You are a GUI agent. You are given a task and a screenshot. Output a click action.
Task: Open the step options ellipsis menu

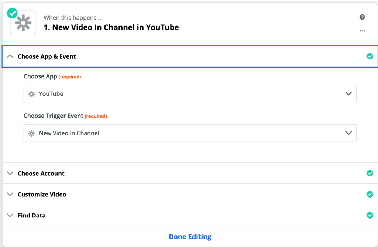point(362,31)
